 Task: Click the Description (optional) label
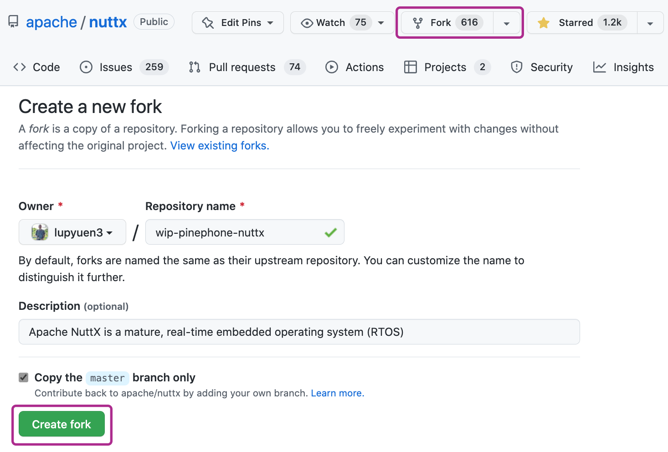73,306
